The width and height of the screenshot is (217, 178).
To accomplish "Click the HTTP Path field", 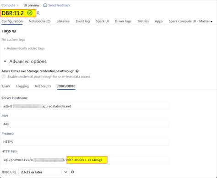I will pos(85,160).
